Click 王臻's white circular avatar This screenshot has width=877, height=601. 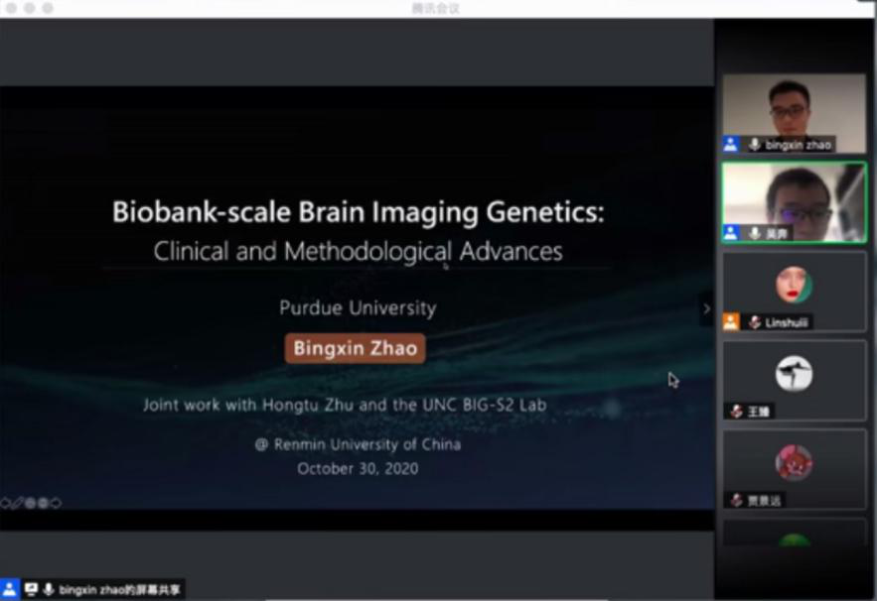794,374
